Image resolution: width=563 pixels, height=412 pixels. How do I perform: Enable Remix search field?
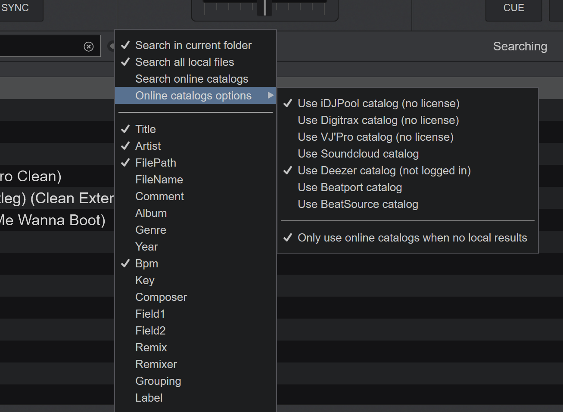pyautogui.click(x=196, y=347)
